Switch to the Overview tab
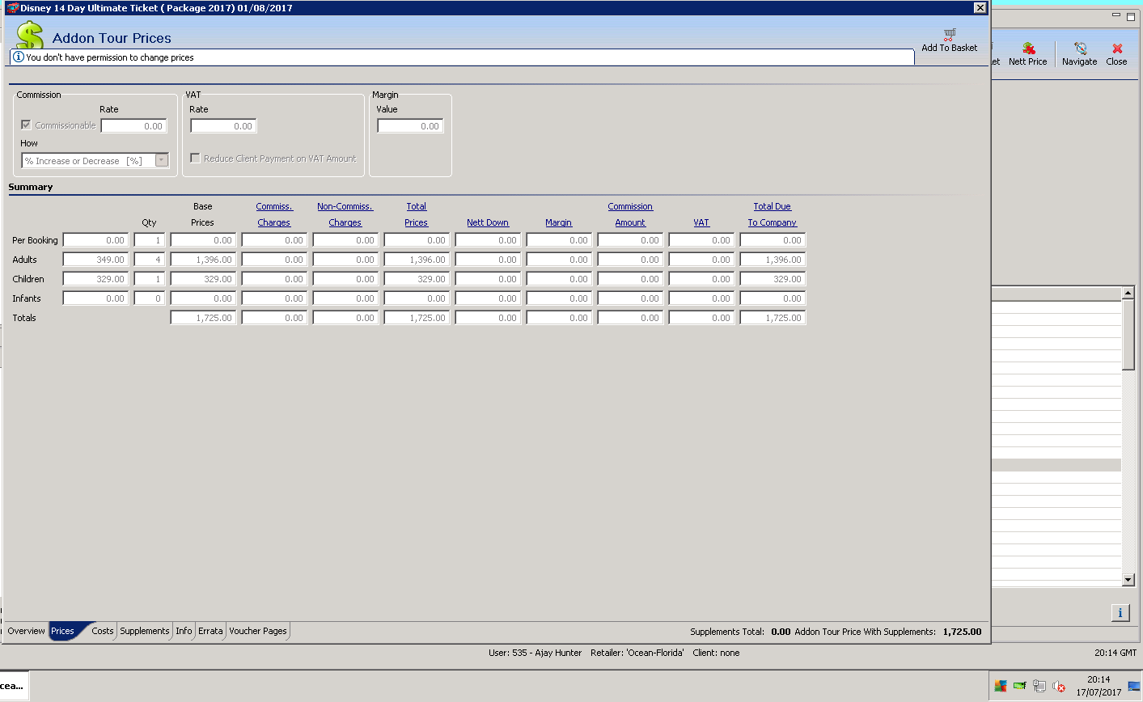The image size is (1143, 702). pyautogui.click(x=27, y=631)
